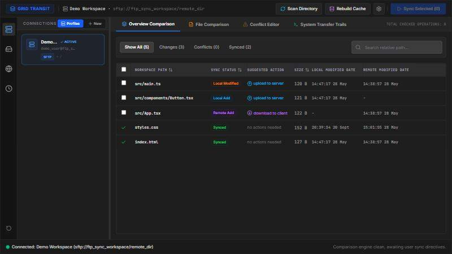Switch to File Comparison tab

208,24
